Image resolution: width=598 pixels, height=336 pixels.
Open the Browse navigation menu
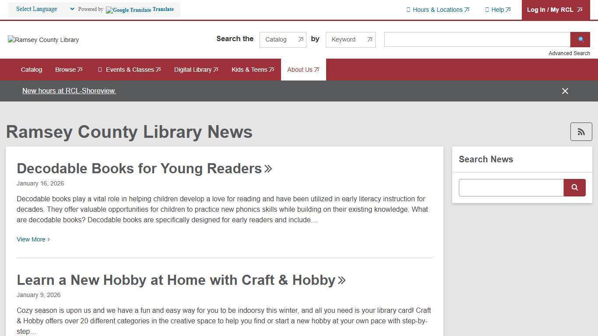[x=68, y=69]
